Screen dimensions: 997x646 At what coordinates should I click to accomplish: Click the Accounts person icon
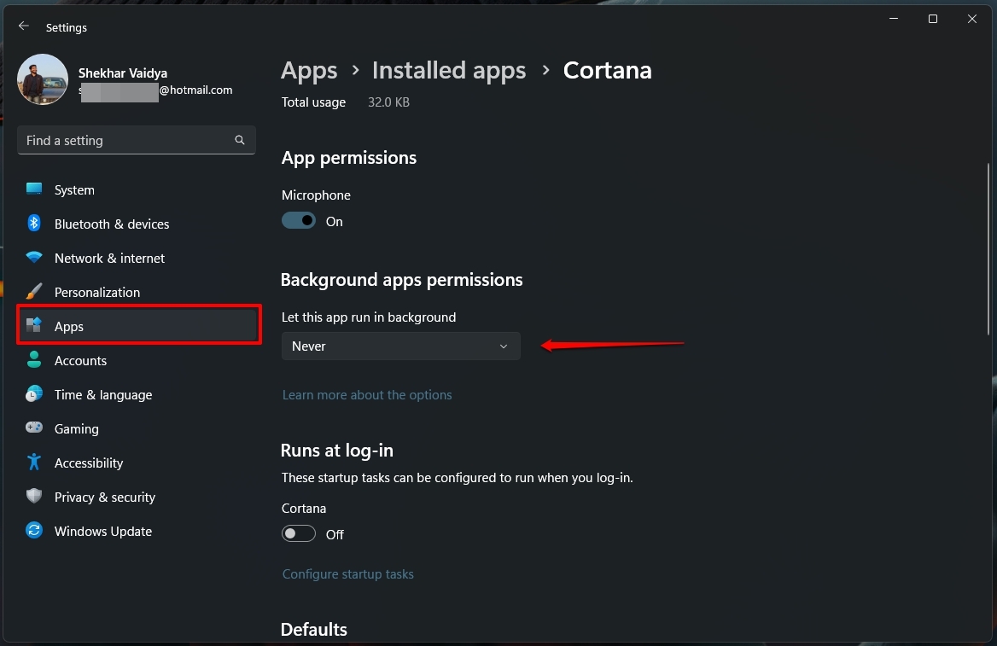tap(34, 360)
